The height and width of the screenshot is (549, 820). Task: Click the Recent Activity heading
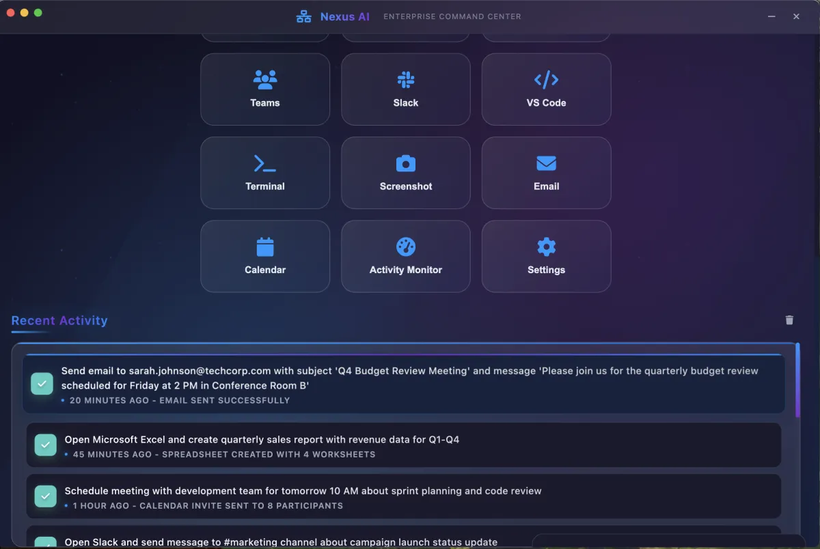[59, 320]
